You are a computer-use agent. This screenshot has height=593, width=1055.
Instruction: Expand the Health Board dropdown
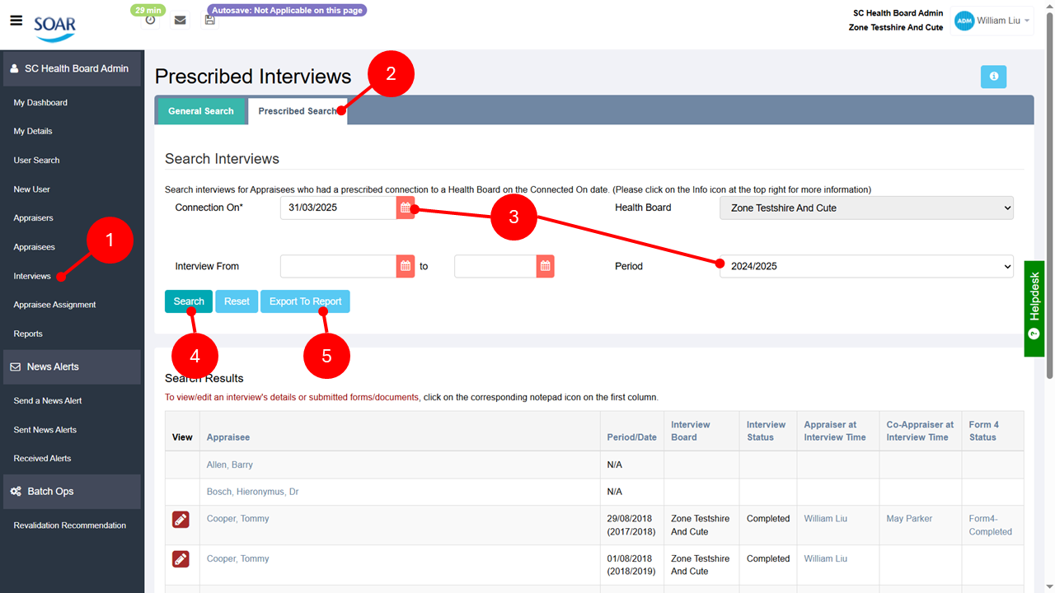865,208
